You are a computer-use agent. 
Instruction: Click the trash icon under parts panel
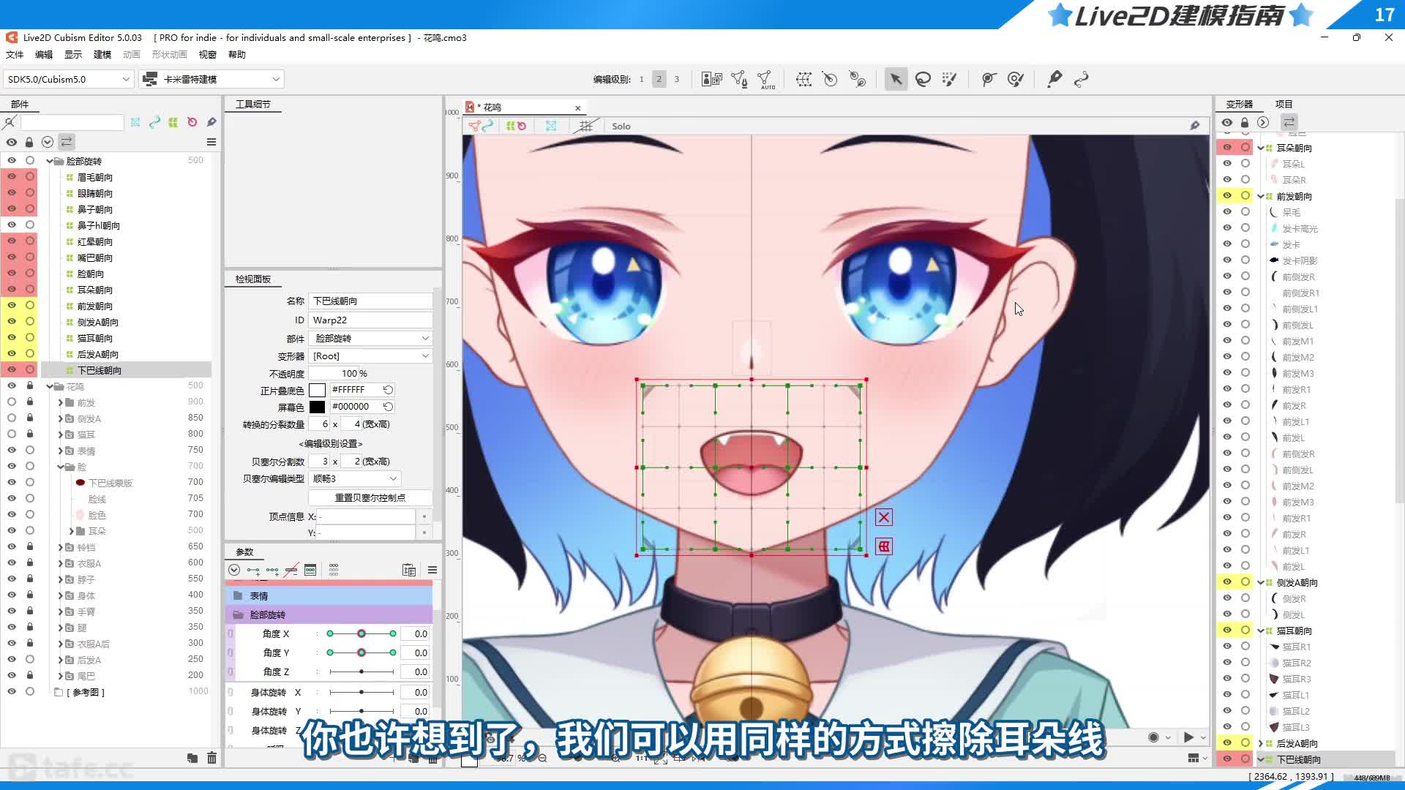211,758
